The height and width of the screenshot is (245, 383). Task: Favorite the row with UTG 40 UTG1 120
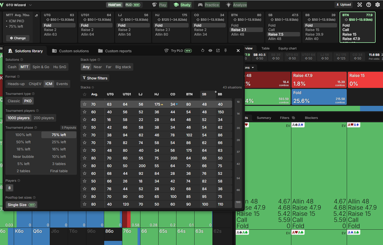84,204
